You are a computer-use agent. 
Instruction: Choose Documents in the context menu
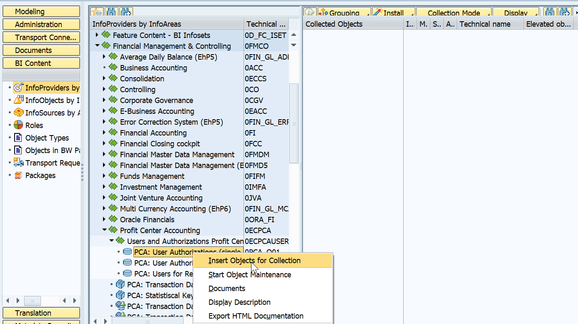[263, 289]
